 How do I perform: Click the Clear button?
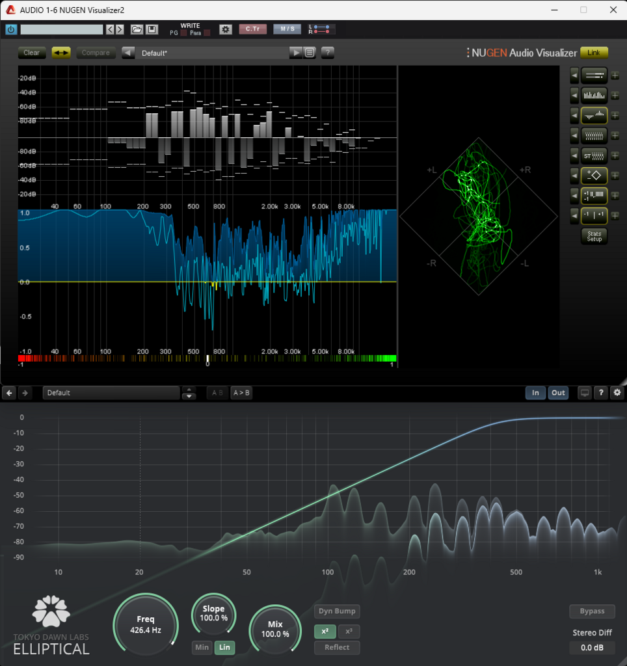coord(32,53)
